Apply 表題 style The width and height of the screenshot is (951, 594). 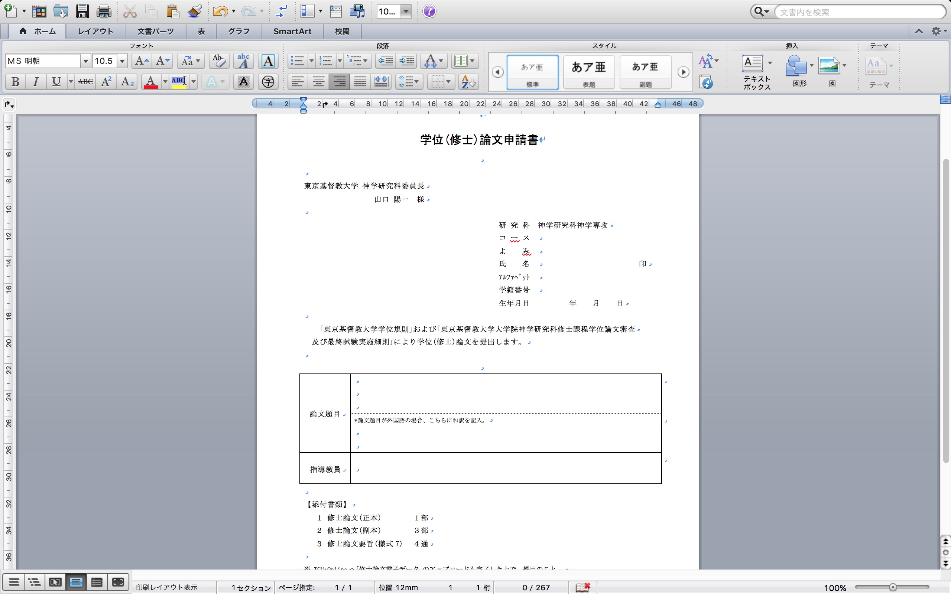pos(589,72)
